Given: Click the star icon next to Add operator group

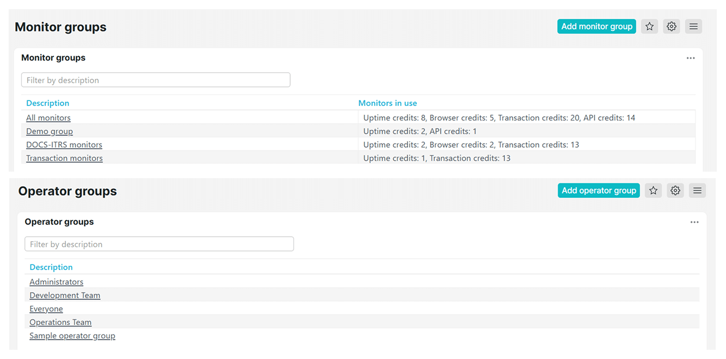Looking at the screenshot, I should (653, 190).
